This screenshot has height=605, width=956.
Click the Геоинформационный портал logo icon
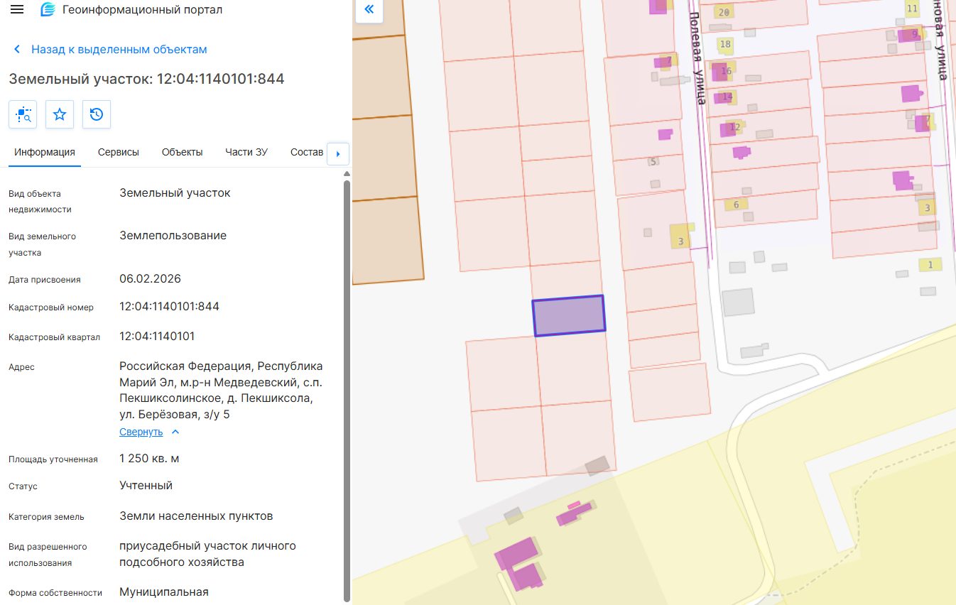tap(48, 10)
